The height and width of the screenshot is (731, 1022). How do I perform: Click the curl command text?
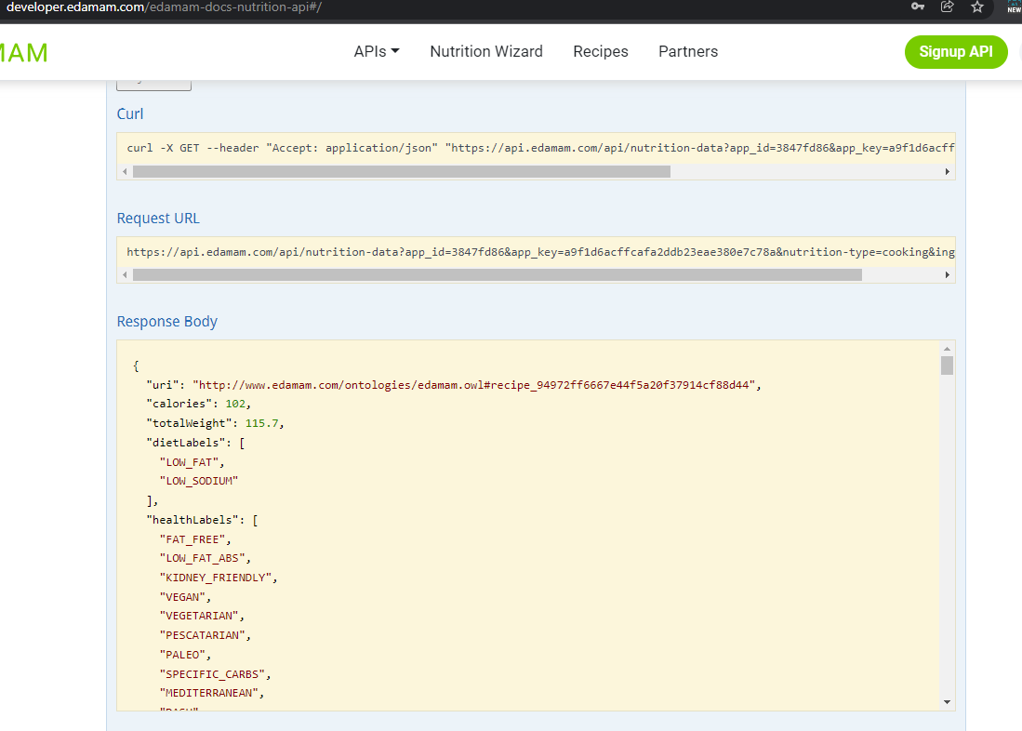(x=540, y=148)
